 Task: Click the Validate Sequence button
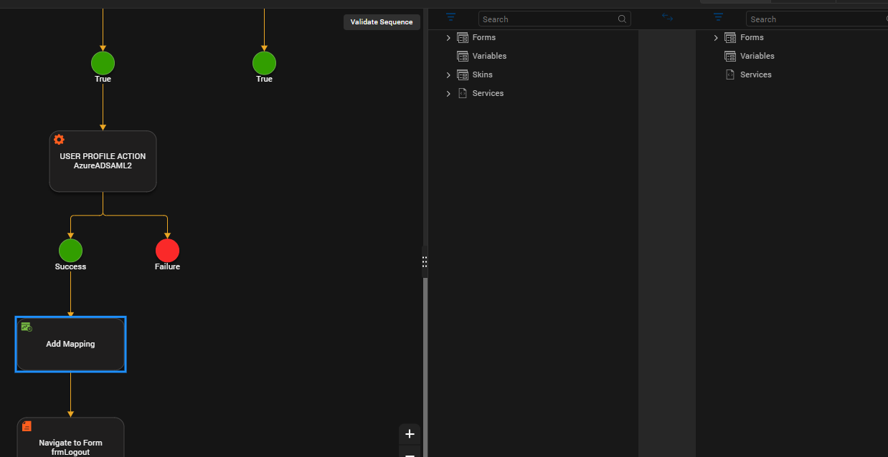point(382,22)
